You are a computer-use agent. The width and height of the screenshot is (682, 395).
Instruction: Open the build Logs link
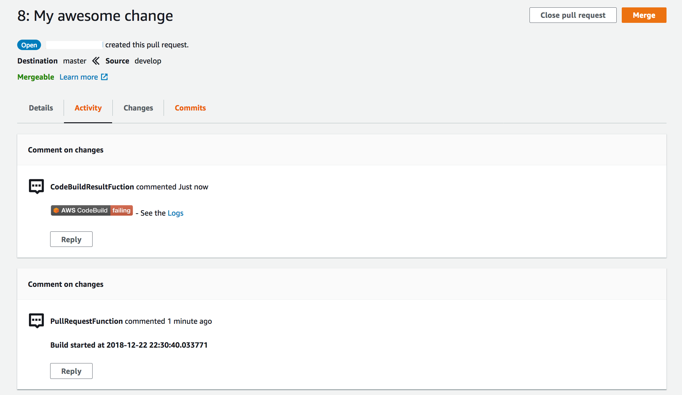pyautogui.click(x=175, y=213)
